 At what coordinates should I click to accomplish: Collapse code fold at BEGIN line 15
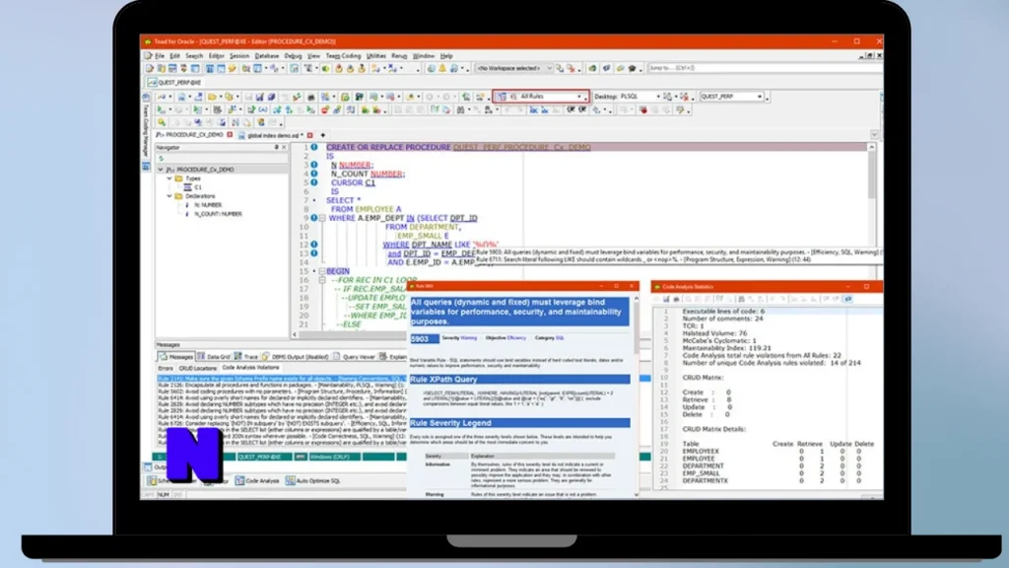tap(322, 272)
